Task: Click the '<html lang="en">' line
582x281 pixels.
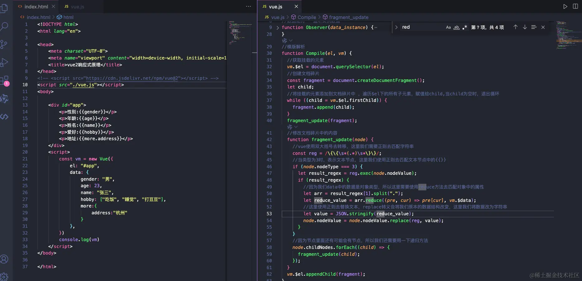Action: pyautogui.click(x=59, y=31)
